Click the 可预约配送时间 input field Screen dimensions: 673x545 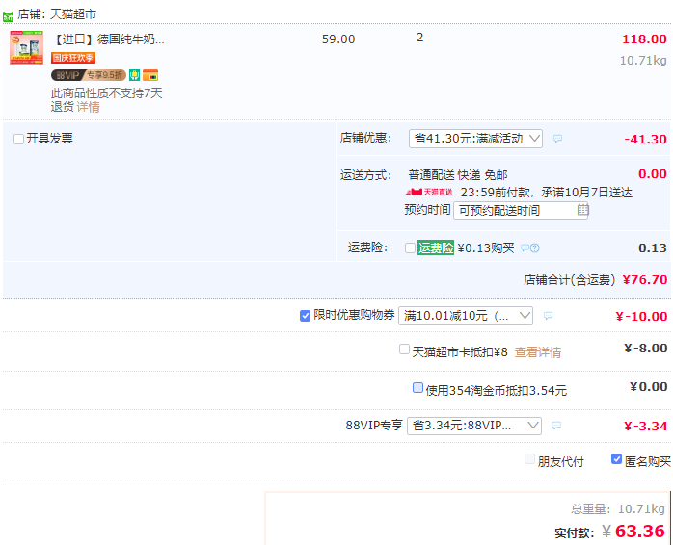521,211
